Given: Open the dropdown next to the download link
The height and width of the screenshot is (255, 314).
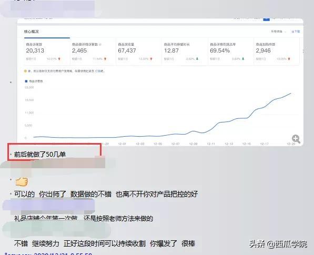Looking at the screenshot, I should coord(278,32).
